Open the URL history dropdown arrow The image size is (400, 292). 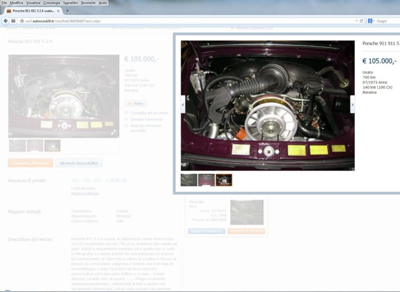(356, 21)
